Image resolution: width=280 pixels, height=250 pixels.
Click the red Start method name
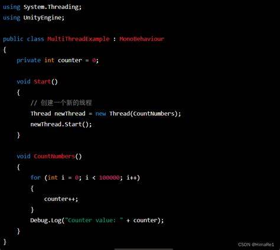(x=42, y=82)
